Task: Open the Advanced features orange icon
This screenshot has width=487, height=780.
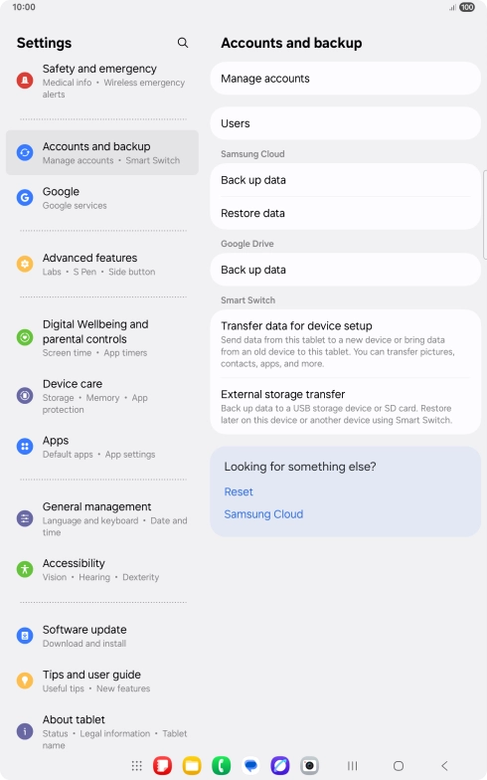Action: coord(25,264)
